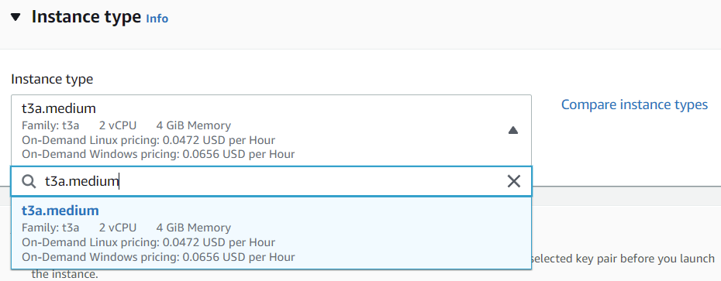The width and height of the screenshot is (721, 281).
Task: Click Windows pricing line in the result option
Action: (158, 257)
